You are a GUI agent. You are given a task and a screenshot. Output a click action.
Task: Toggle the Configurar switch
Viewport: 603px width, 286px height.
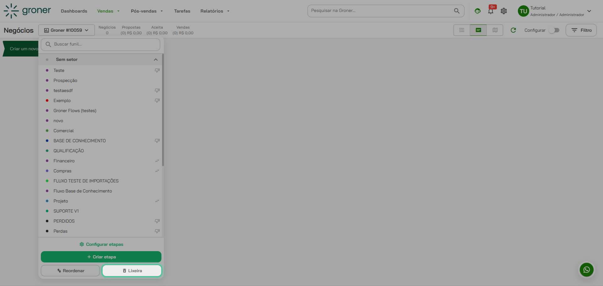click(554, 30)
